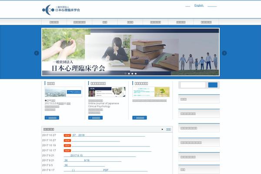The width and height of the screenshot is (261, 174).
Task: Open three-character third navigation menu item
Action: (x=105, y=22)
